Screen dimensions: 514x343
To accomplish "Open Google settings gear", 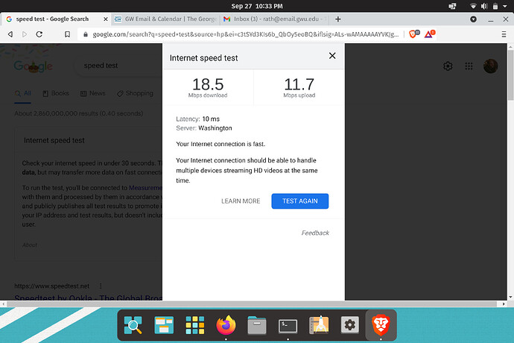I will (x=448, y=66).
